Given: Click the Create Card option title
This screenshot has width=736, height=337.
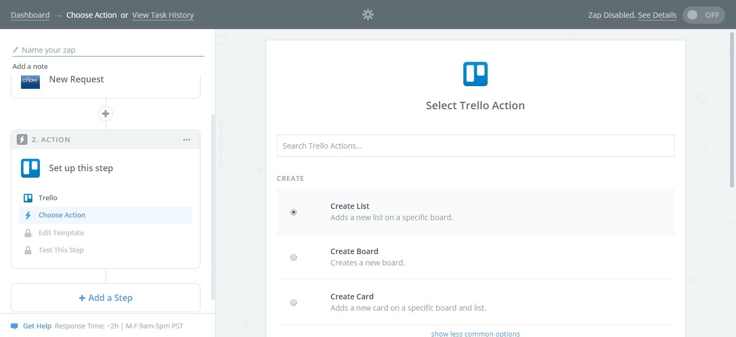Looking at the screenshot, I should (x=352, y=297).
